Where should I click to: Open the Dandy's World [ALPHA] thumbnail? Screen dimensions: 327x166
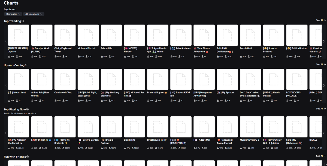[42, 35]
